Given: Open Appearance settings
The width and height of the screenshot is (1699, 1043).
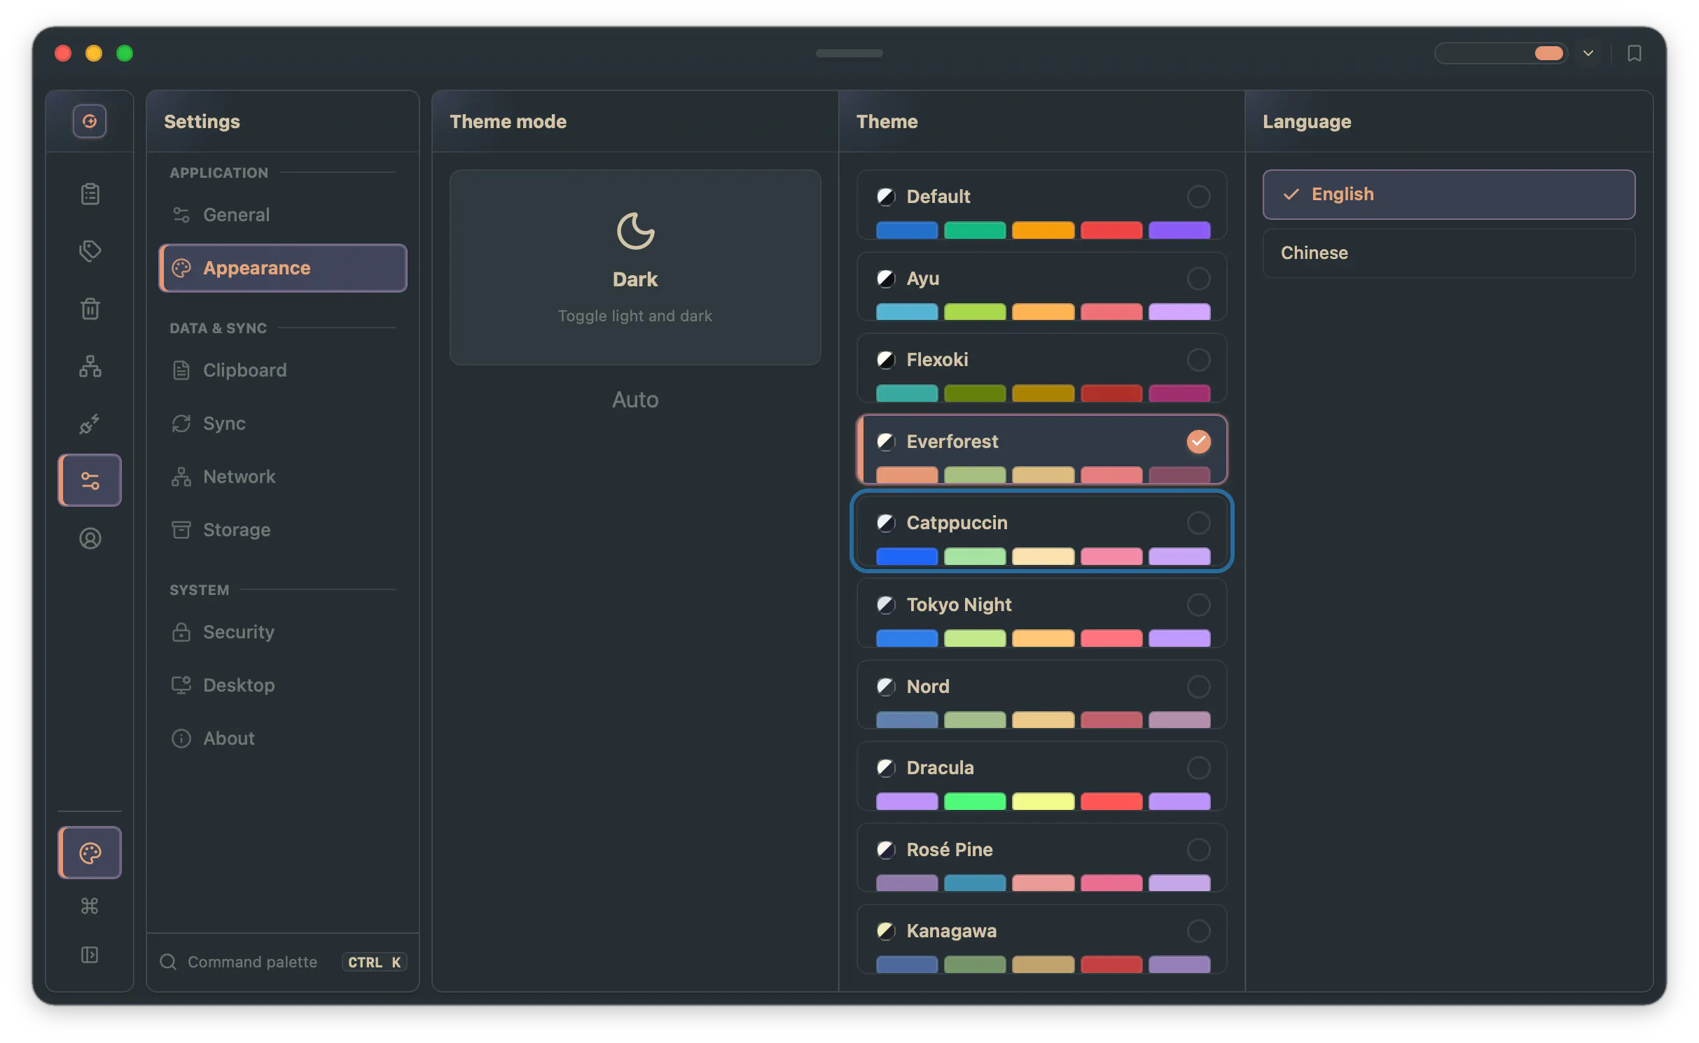Looking at the screenshot, I should (x=282, y=268).
